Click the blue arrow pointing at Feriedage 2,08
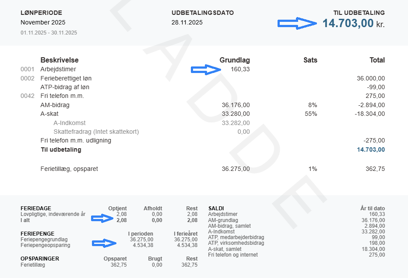Viewport: 408px width, 278px height. coord(106,217)
